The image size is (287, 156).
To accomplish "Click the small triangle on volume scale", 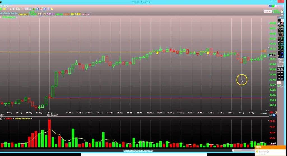I will click(x=269, y=120).
